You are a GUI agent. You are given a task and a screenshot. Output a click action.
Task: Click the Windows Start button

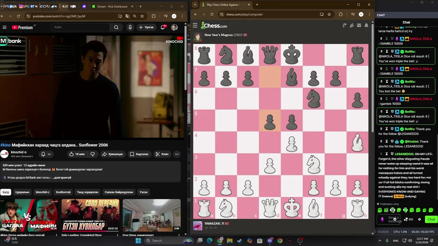pyautogui.click(x=138, y=241)
